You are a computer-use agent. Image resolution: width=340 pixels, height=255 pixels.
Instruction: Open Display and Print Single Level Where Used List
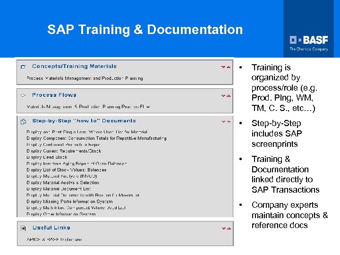(x=87, y=132)
